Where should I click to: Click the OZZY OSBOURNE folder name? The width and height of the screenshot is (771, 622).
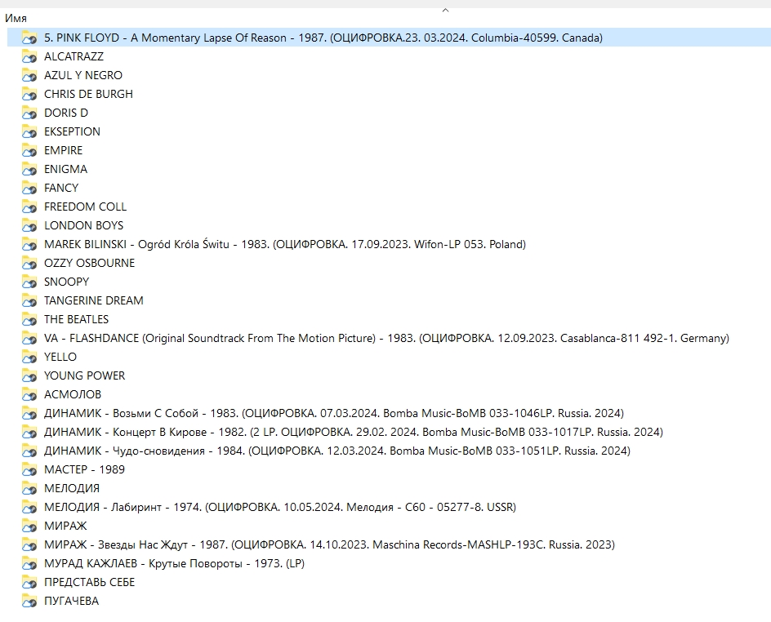tap(90, 263)
